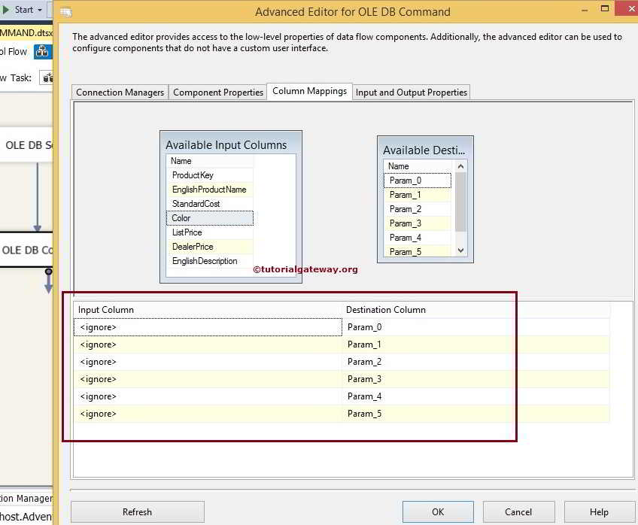Select the Data Flow designer icon

43,51
